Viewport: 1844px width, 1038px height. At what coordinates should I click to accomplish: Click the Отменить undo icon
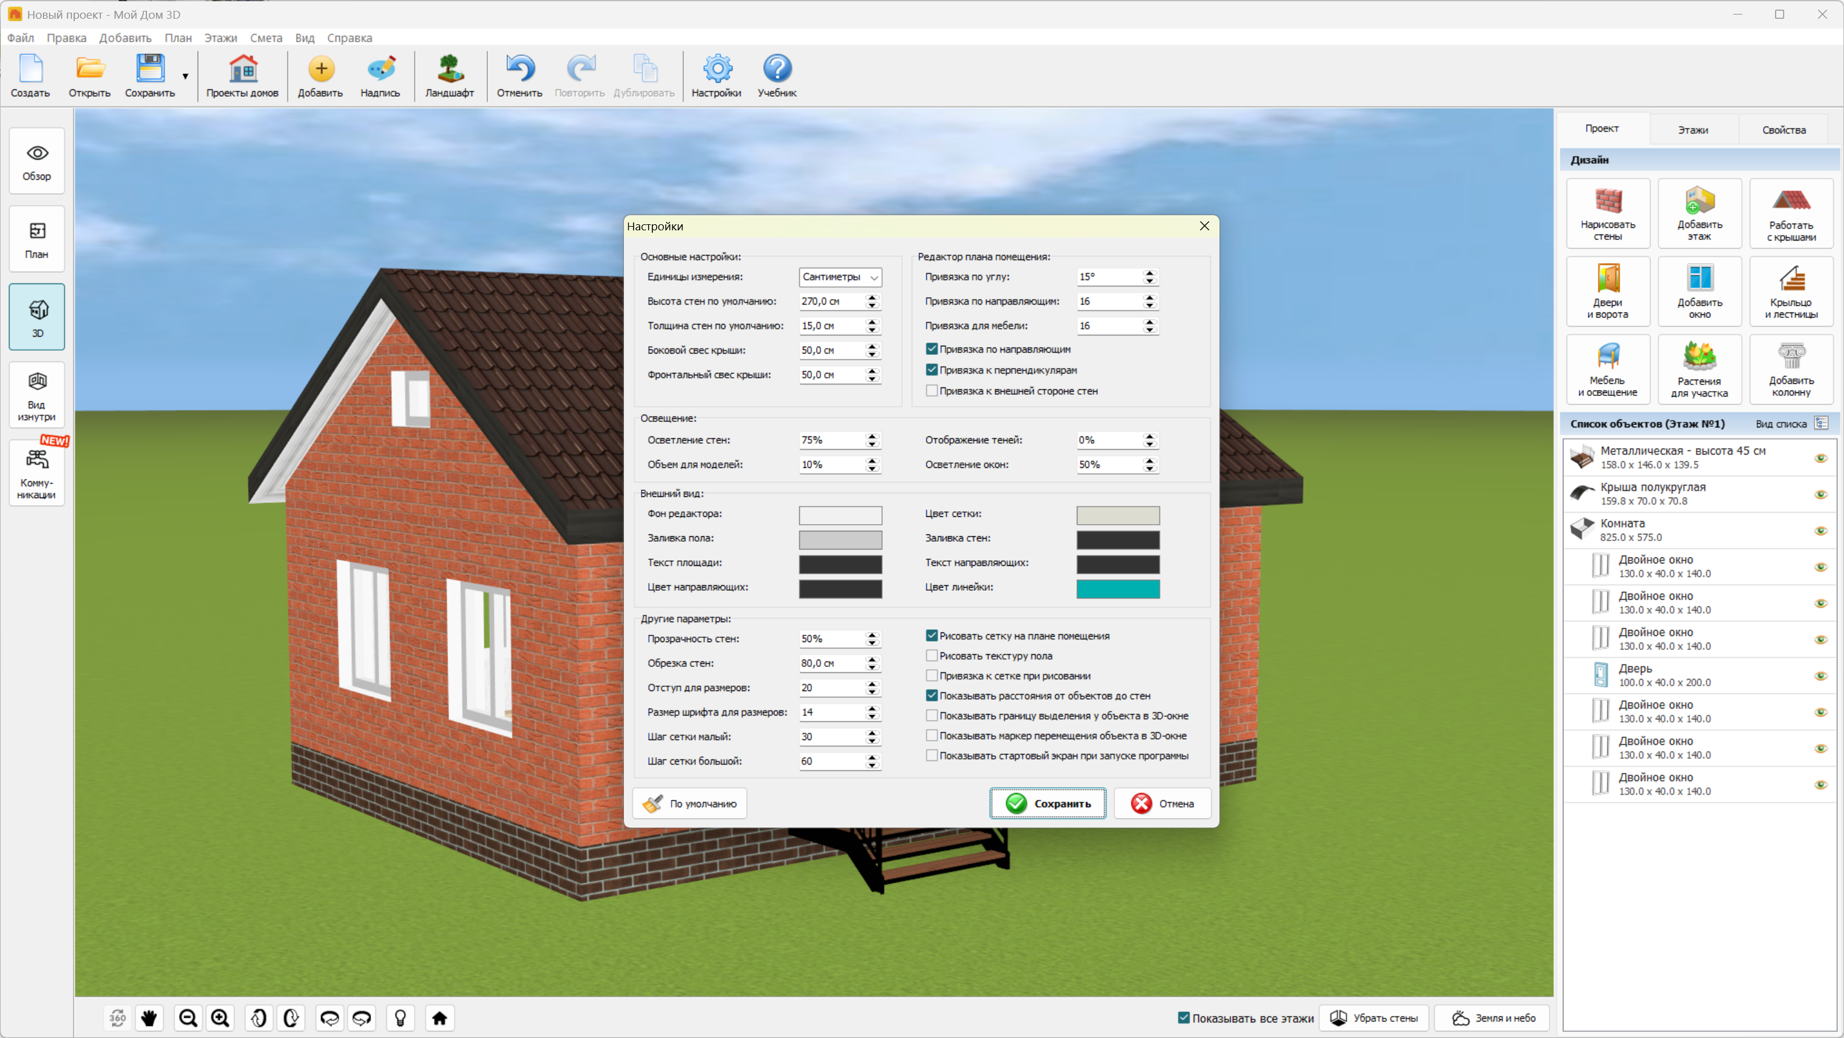click(x=520, y=75)
